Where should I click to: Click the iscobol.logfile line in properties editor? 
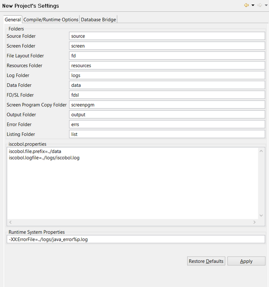pyautogui.click(x=44, y=158)
